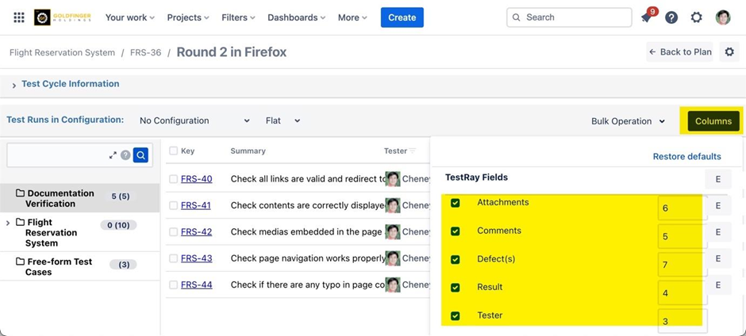
Task: Expand Test Cycle Information section
Action: coord(14,85)
